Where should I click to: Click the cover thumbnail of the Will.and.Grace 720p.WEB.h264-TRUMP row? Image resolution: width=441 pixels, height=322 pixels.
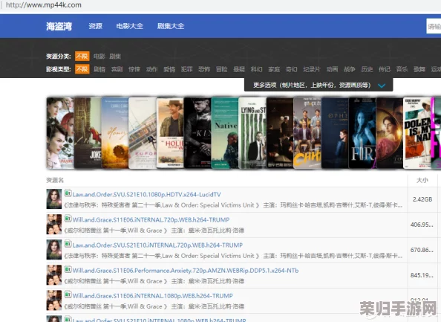pos(54,225)
